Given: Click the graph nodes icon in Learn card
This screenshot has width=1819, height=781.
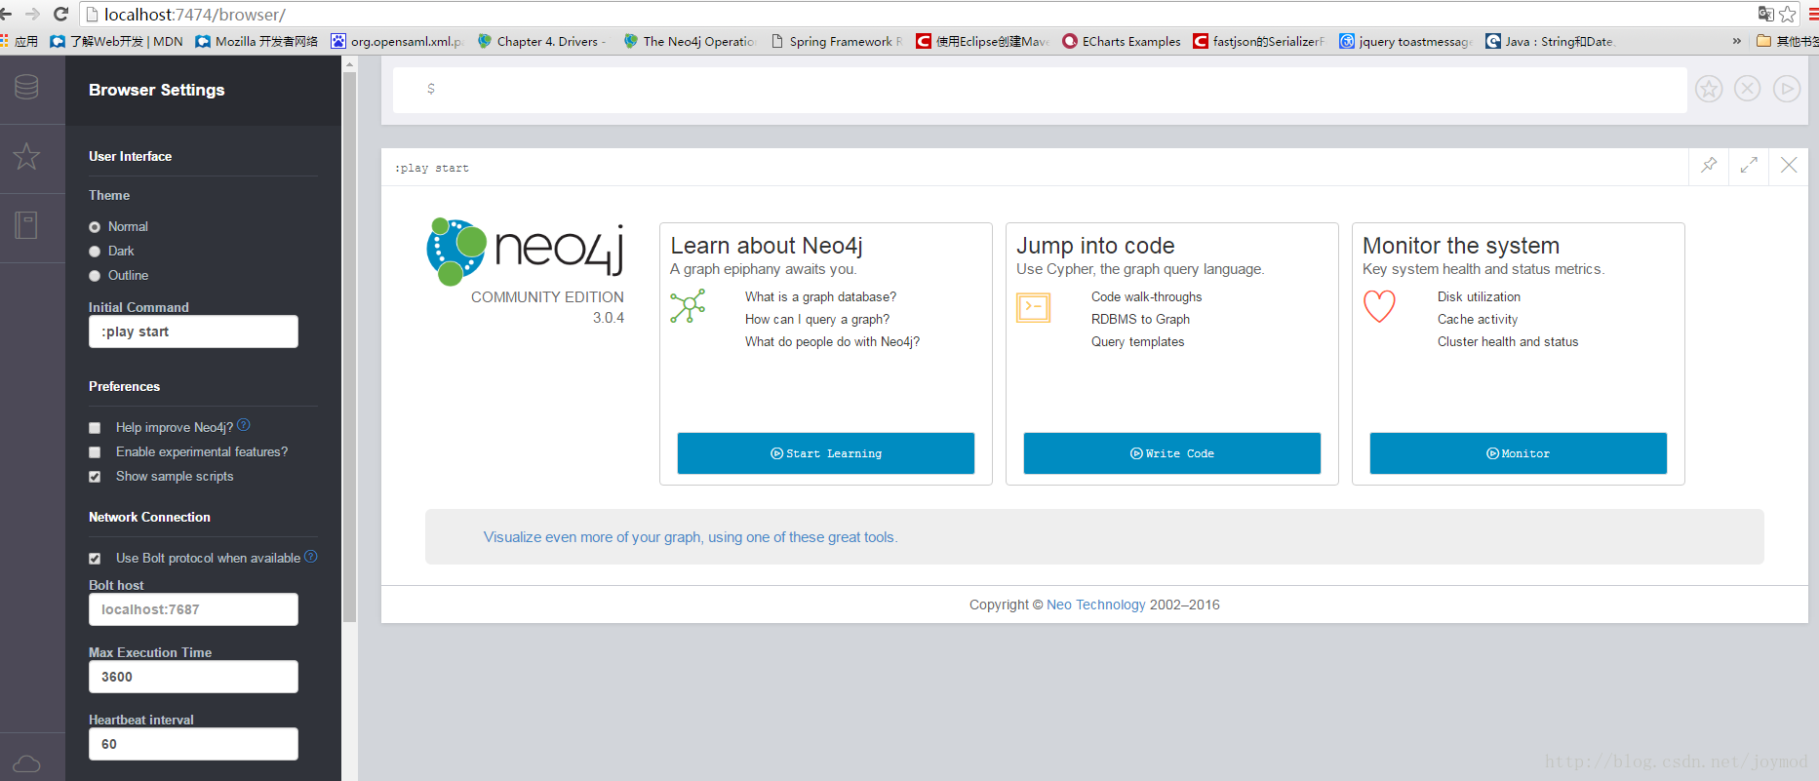Looking at the screenshot, I should tap(688, 306).
